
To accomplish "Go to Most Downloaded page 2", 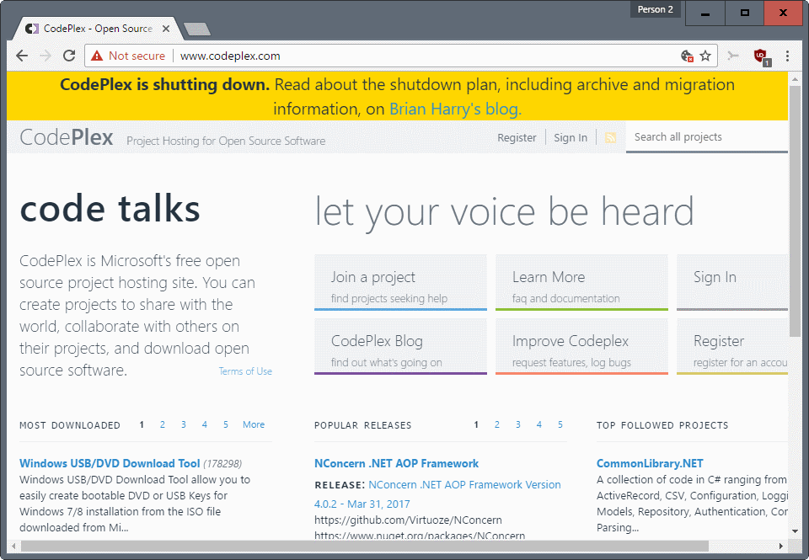I will point(163,424).
